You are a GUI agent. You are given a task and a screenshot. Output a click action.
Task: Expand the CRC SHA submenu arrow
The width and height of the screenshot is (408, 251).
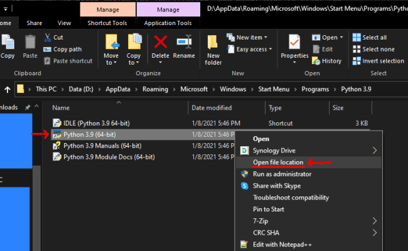[x=375, y=233]
